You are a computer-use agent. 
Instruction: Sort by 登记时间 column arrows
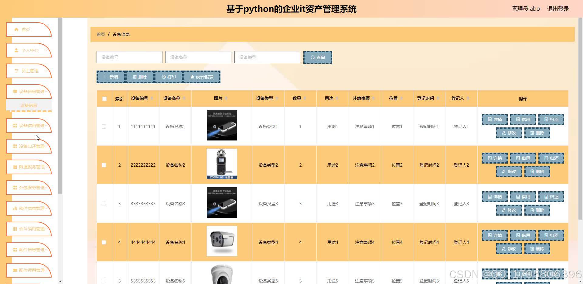(438, 98)
